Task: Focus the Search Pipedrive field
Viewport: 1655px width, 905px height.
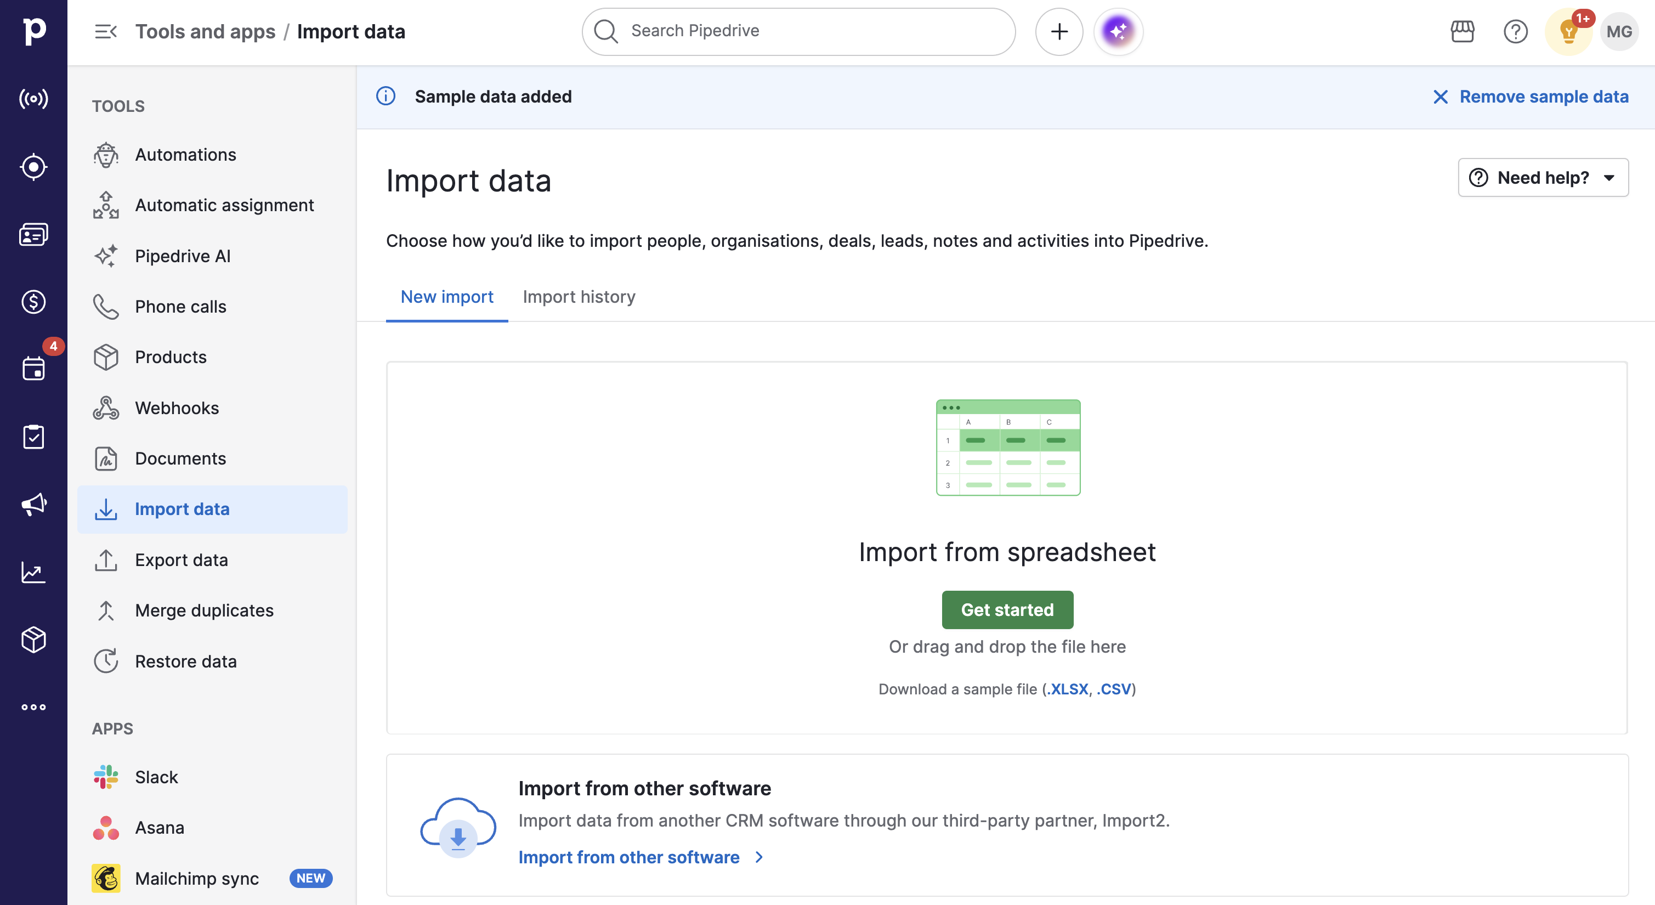Action: pyautogui.click(x=798, y=31)
